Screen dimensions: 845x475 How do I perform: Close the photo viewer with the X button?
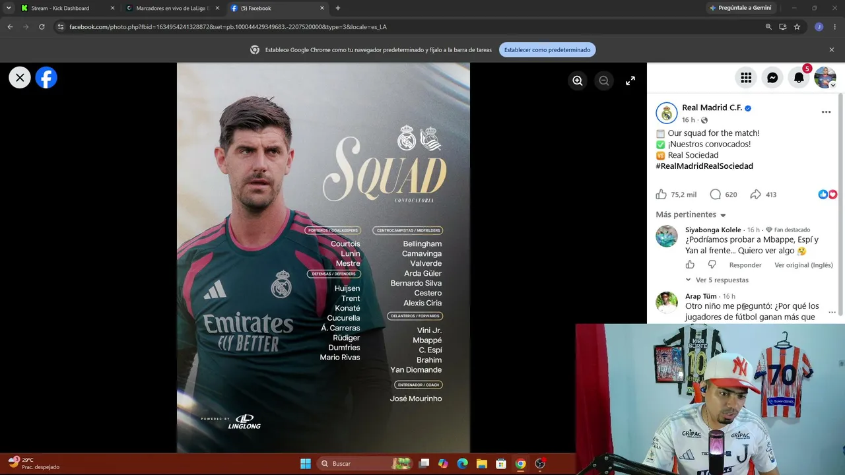pos(20,78)
